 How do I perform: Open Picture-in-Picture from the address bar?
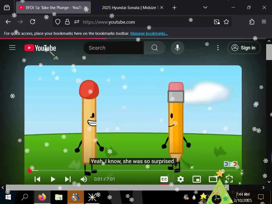point(217,22)
